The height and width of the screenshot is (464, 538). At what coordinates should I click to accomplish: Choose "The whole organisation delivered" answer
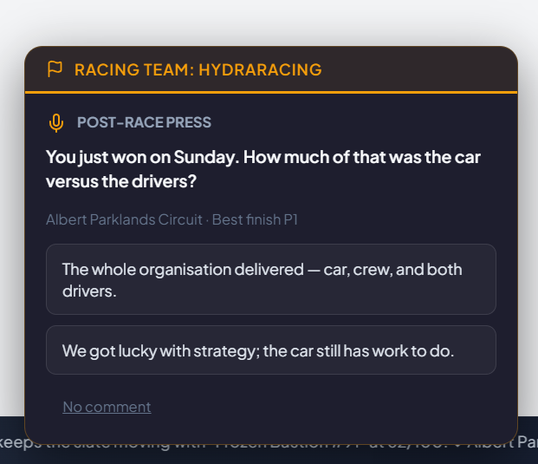pos(271,279)
